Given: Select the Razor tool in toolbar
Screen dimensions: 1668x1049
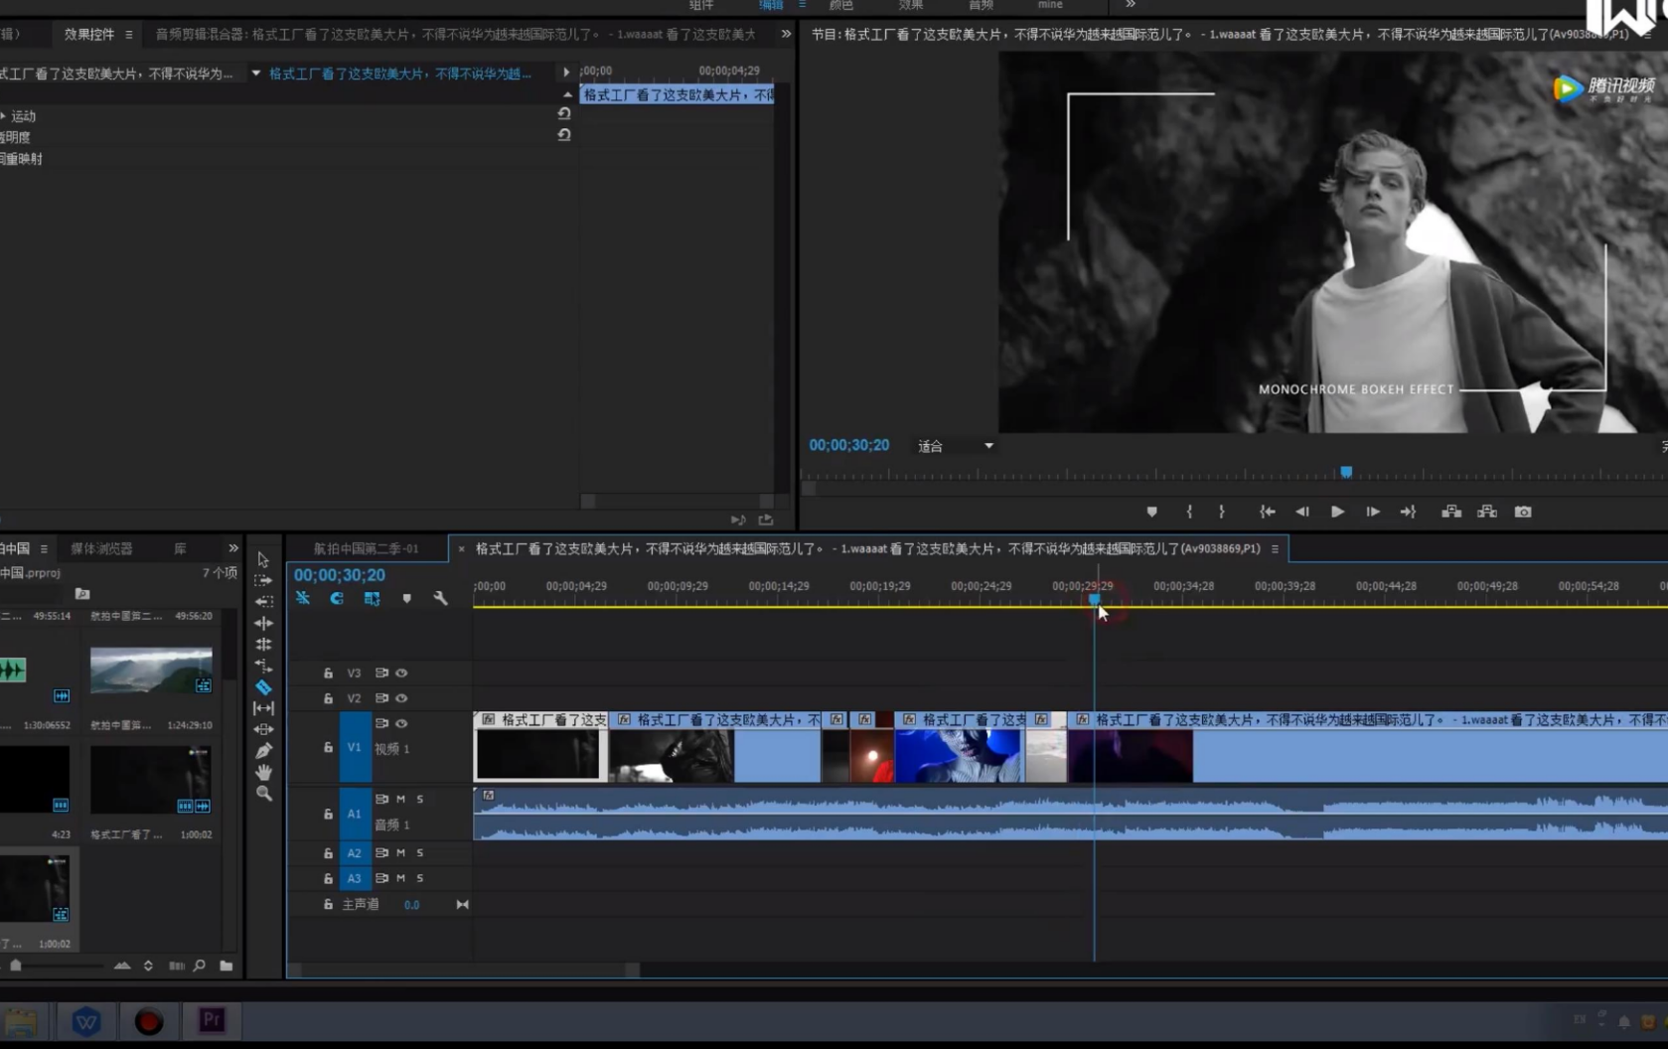Looking at the screenshot, I should point(263,687).
